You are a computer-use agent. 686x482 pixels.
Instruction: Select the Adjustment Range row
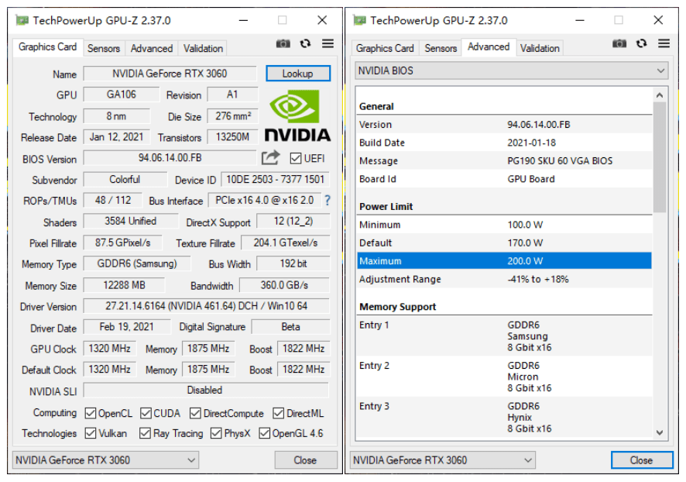[505, 279]
